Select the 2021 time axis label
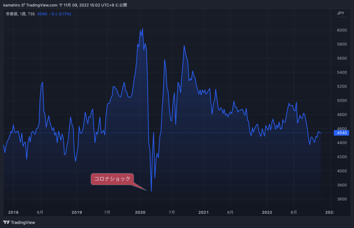Viewport: 354px width, 228px height. (x=203, y=212)
